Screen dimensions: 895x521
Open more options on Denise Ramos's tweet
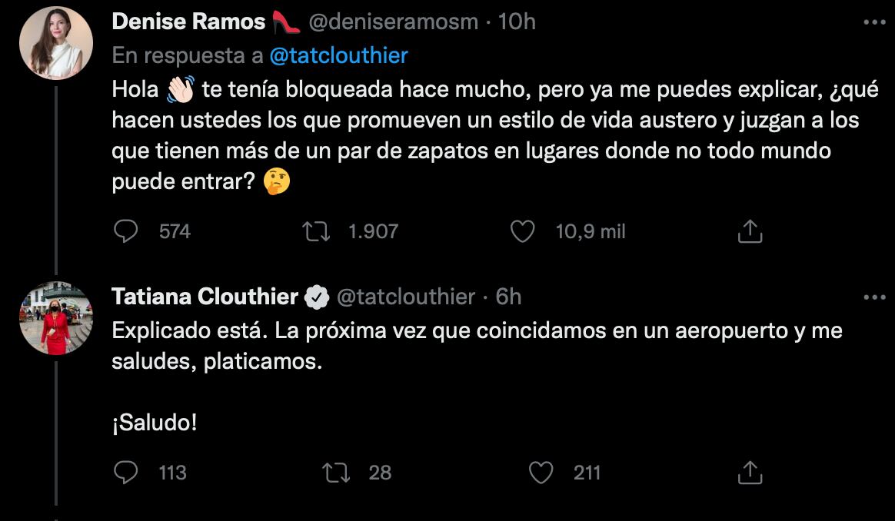(x=875, y=23)
